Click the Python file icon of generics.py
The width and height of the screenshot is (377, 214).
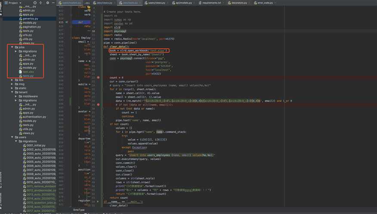[20, 19]
